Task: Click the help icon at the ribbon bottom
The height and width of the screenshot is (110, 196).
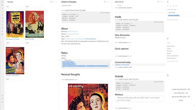Action: coord(2,99)
